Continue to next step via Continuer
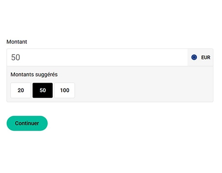 [x=27, y=123]
